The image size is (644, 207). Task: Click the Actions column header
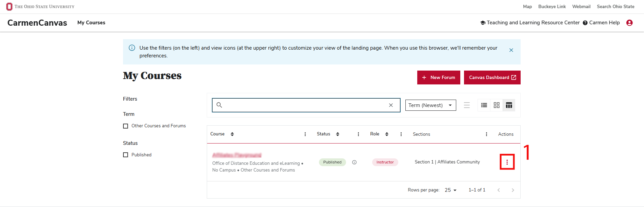(x=506, y=134)
